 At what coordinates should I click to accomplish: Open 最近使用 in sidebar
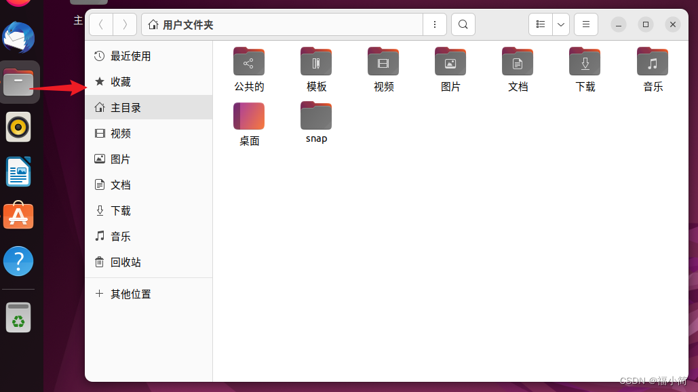tap(149, 56)
